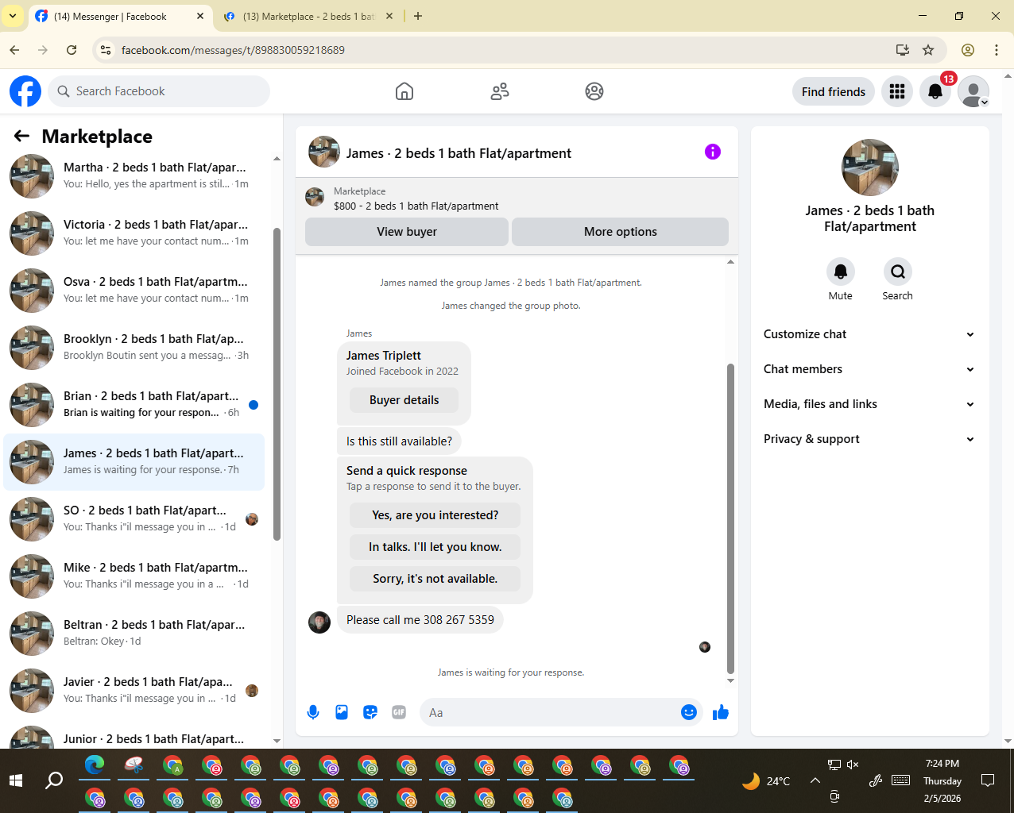Click the Find friends button
Screen dimensions: 1014x813
(x=834, y=91)
